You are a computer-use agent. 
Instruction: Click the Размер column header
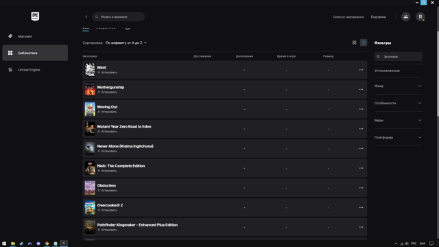point(328,56)
